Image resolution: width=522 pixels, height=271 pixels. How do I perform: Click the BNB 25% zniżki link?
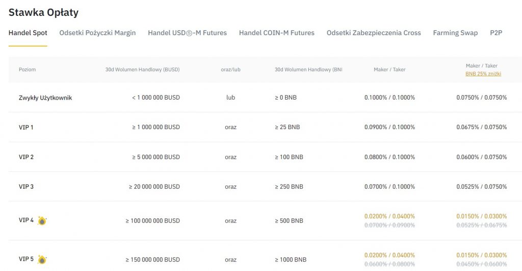[x=483, y=74]
